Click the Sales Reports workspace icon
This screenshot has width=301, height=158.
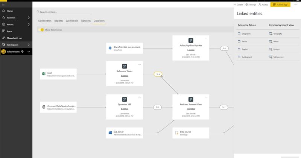click(3, 52)
